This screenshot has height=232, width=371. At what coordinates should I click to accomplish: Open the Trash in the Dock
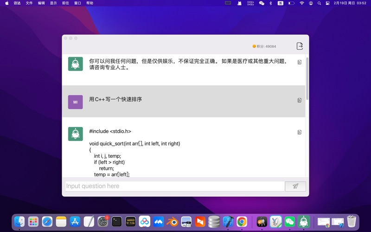[352, 221]
